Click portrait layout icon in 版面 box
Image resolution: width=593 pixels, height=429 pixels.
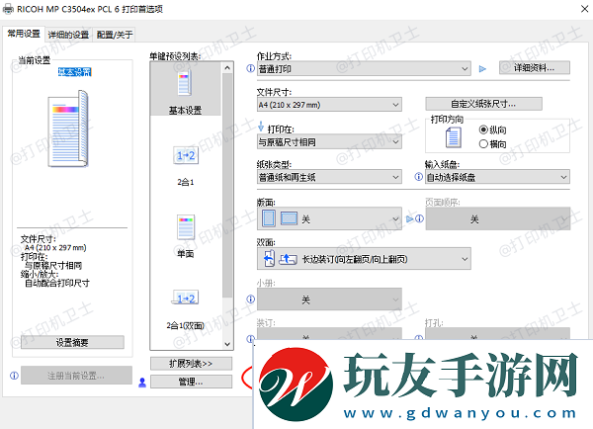click(269, 218)
